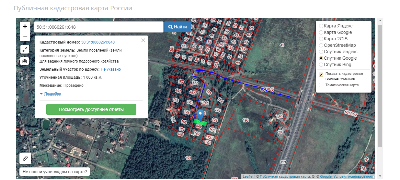The image size is (400, 180).
Task: Click parcel label 649 on map
Action: click(199, 127)
